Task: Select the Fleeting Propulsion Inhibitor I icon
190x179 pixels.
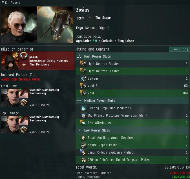Action: pyautogui.click(x=84, y=108)
